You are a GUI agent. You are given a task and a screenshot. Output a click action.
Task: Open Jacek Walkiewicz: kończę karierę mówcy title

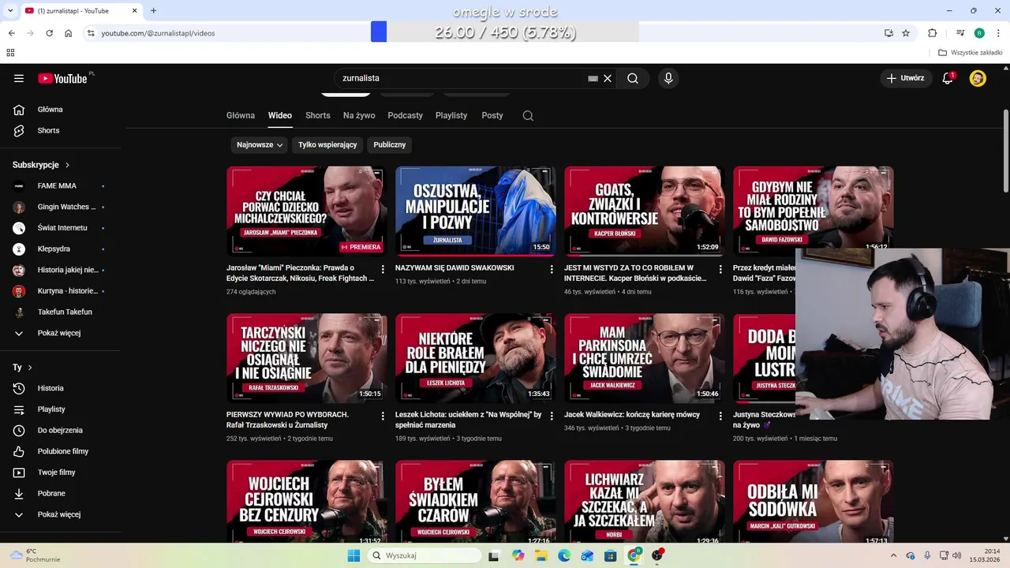coord(632,414)
